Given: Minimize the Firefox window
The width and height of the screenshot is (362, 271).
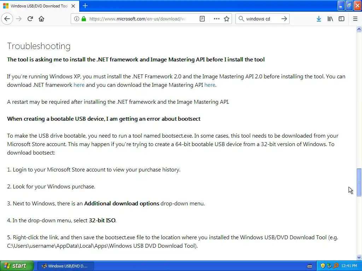Looking at the screenshot, I should [x=341, y=6].
